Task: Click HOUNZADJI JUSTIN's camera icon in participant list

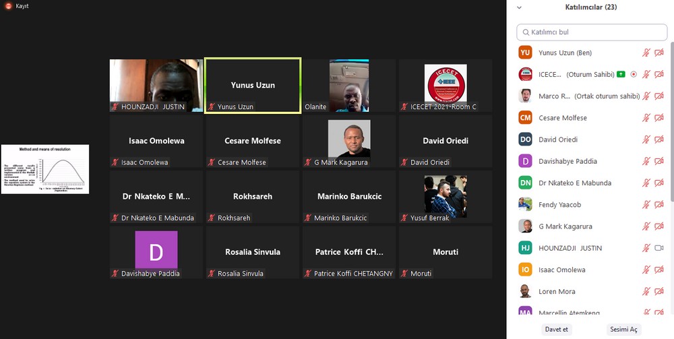Action: (659, 248)
